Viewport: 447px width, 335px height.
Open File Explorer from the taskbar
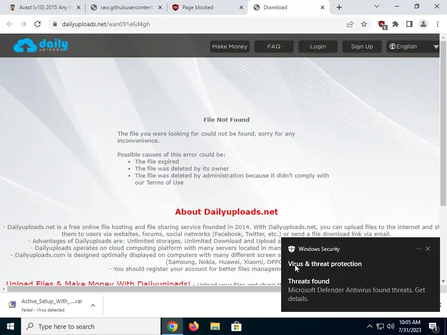coord(215,326)
